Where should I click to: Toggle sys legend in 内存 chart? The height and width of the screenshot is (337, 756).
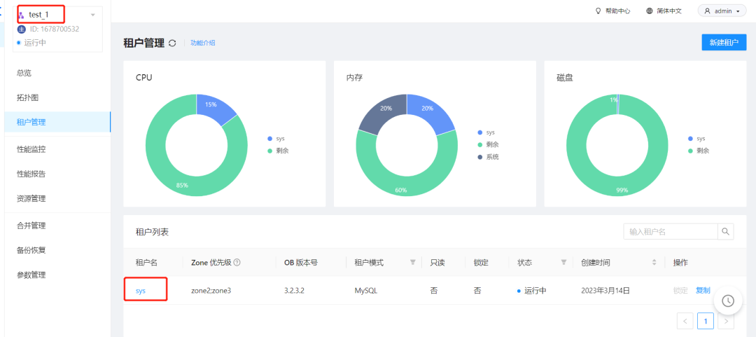pyautogui.click(x=486, y=132)
